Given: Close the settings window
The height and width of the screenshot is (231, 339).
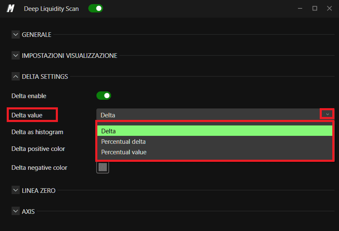Looking at the screenshot, I should 329,8.
